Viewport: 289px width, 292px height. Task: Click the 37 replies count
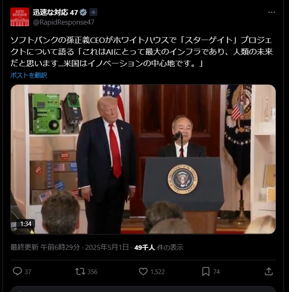click(x=28, y=272)
